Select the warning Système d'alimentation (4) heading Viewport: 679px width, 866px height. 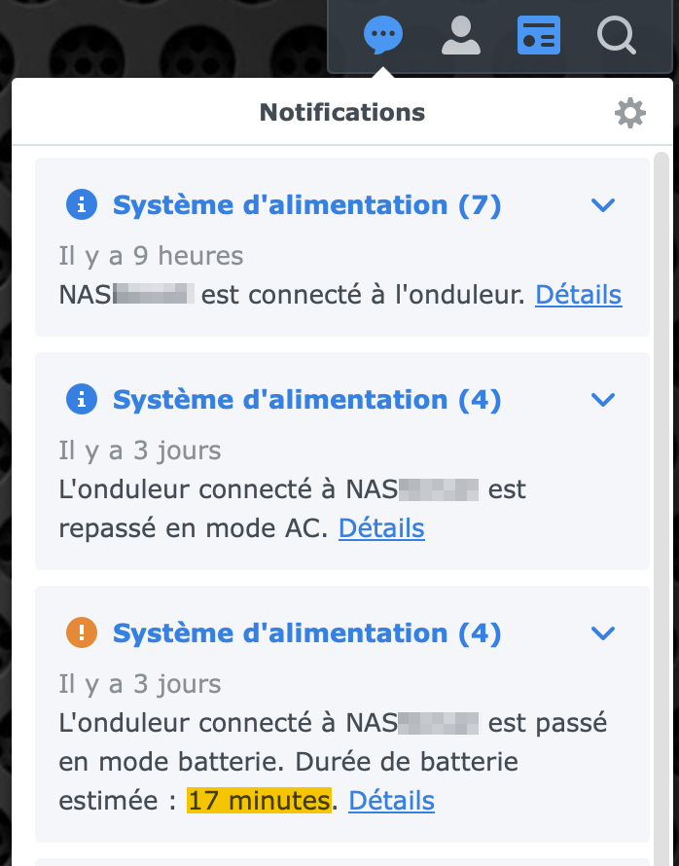tap(306, 633)
